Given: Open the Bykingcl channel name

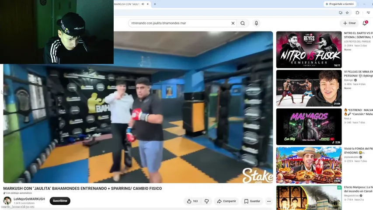Looking at the screenshot, I should click(349, 80).
